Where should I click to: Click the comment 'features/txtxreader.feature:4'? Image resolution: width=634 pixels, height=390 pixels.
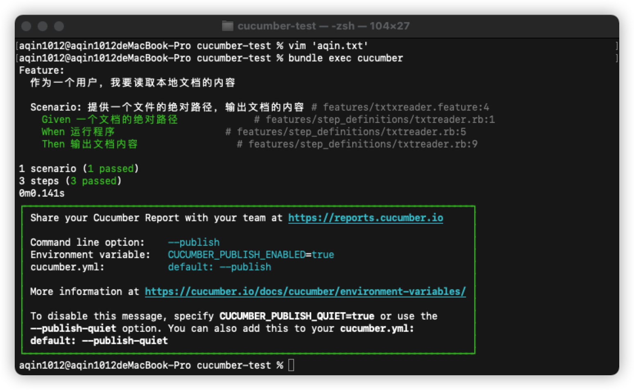click(406, 107)
